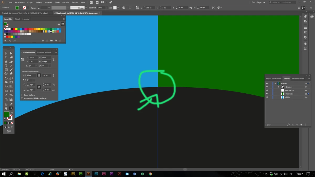This screenshot has height=177, width=315.
Task: Toggle linked corner radius values
Action: click(39, 87)
